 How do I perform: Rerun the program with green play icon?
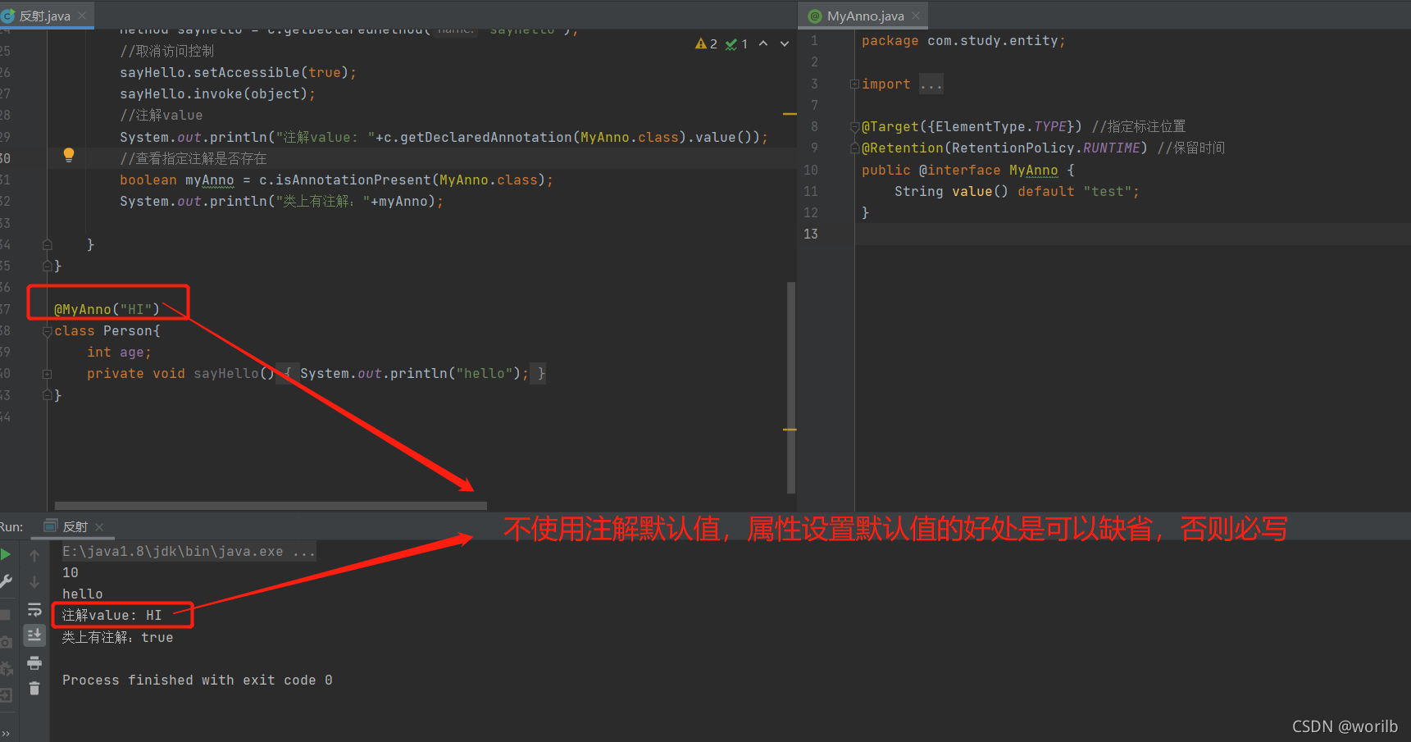coord(5,554)
